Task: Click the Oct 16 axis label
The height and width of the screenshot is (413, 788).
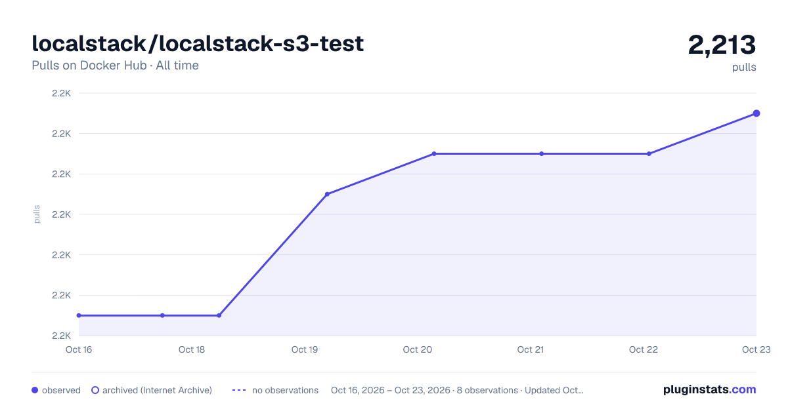Action: pos(79,349)
